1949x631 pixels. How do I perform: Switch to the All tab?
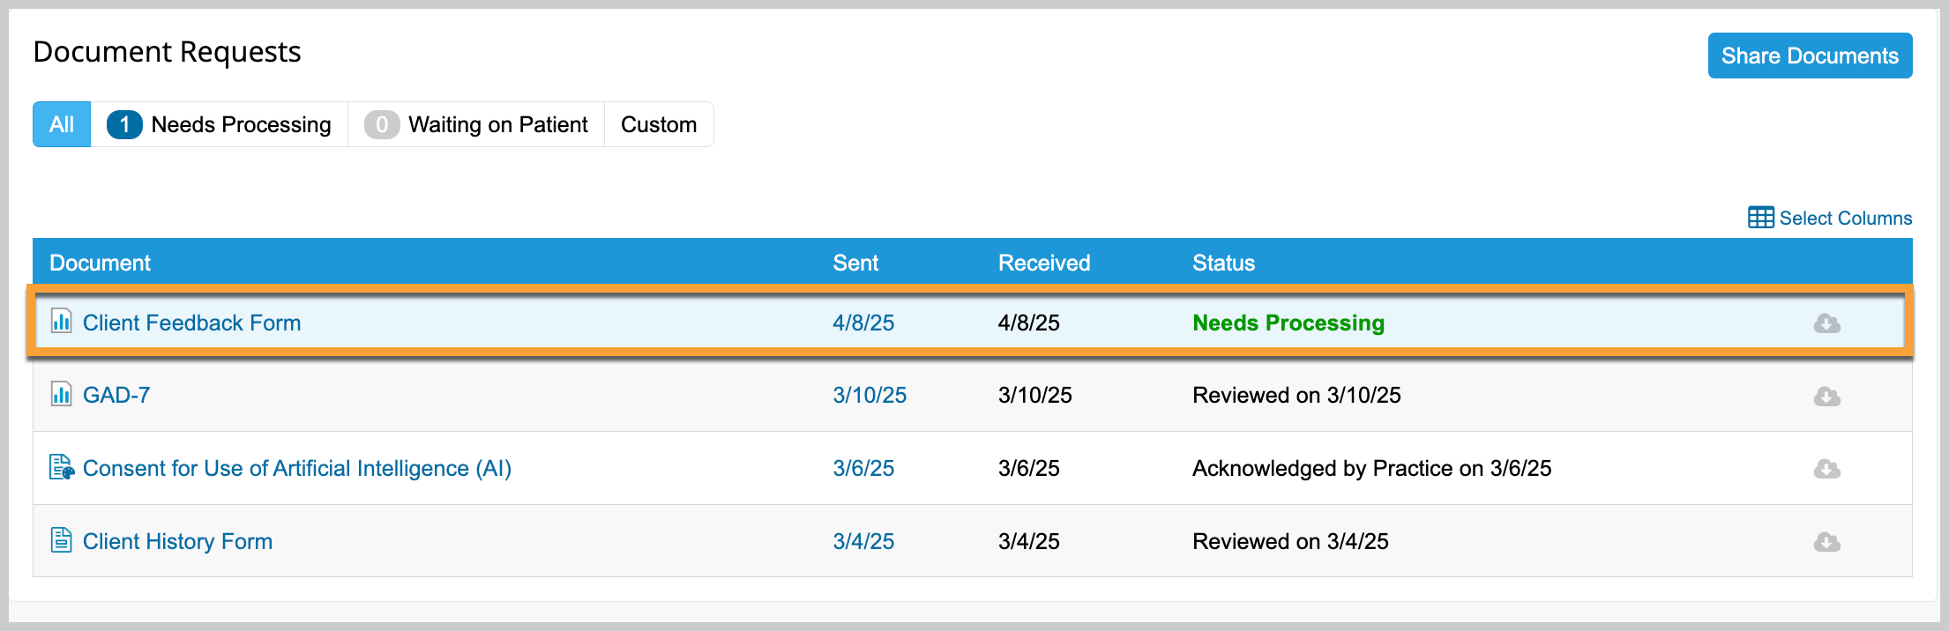click(62, 124)
